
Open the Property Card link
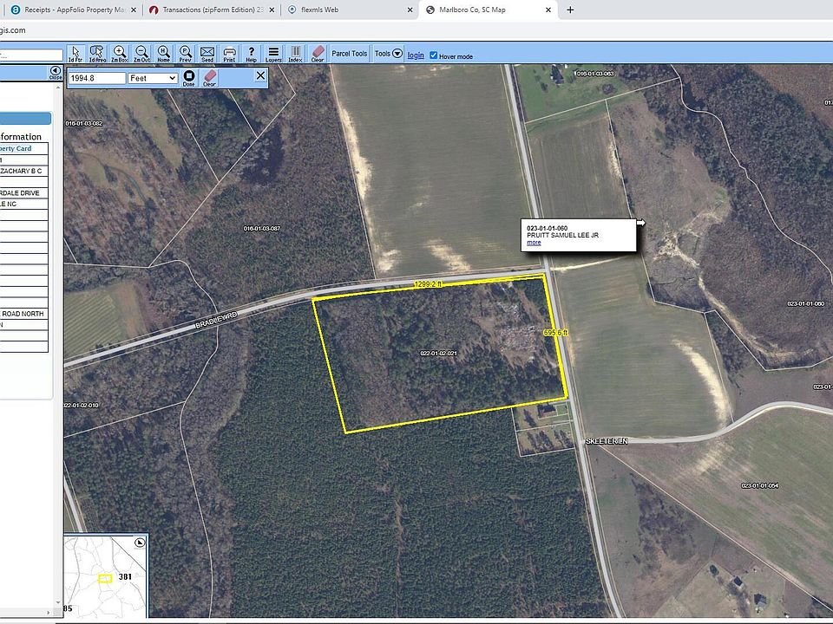pos(16,148)
